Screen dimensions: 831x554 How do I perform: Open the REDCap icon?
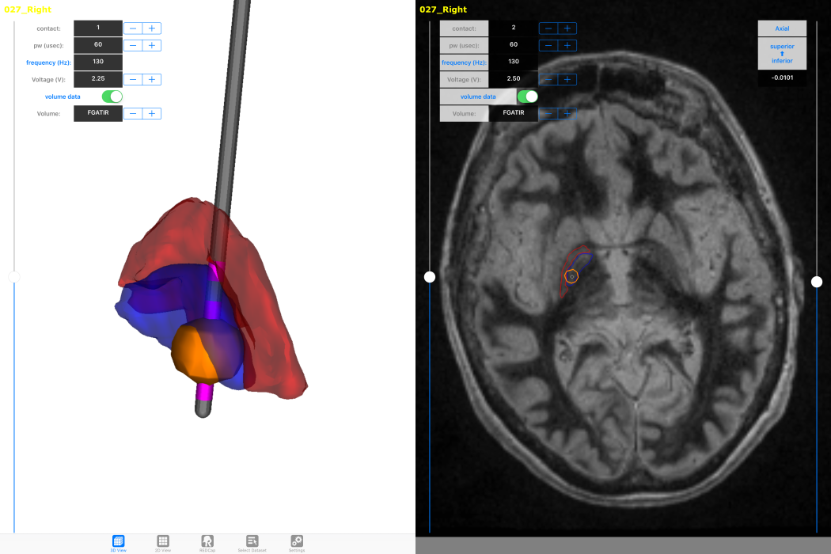(x=207, y=542)
